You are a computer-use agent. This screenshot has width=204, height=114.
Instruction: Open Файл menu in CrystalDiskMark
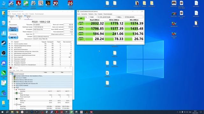[79, 14]
